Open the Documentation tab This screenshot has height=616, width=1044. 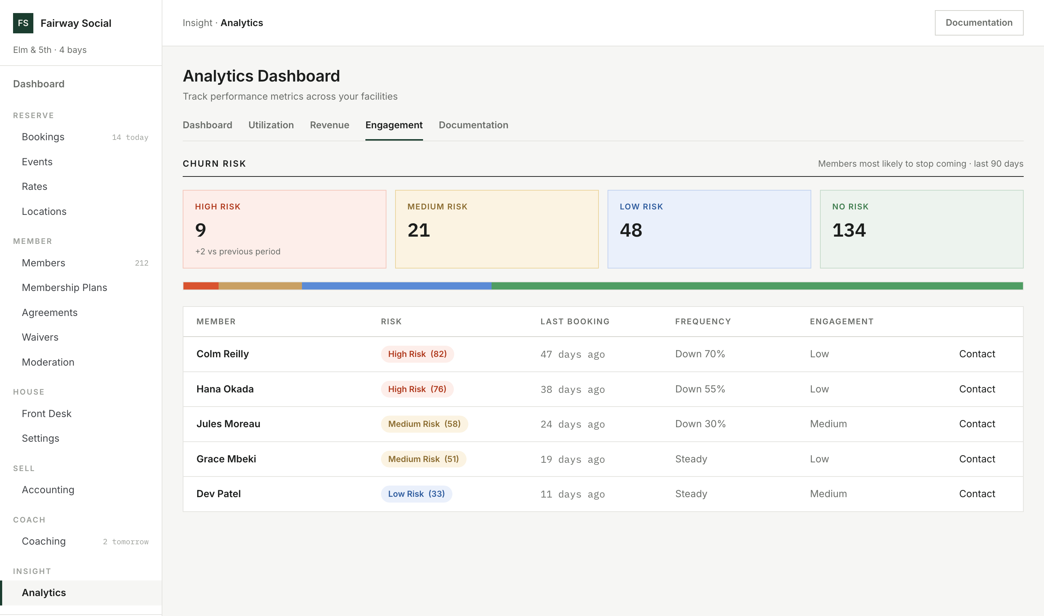pyautogui.click(x=473, y=125)
